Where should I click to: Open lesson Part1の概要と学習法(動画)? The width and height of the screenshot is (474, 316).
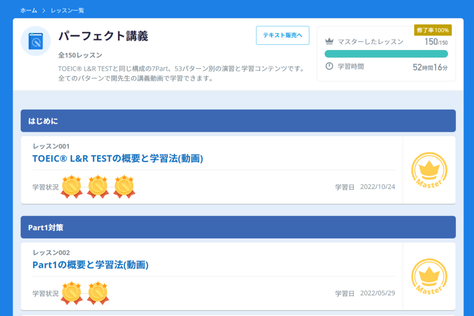(x=90, y=265)
